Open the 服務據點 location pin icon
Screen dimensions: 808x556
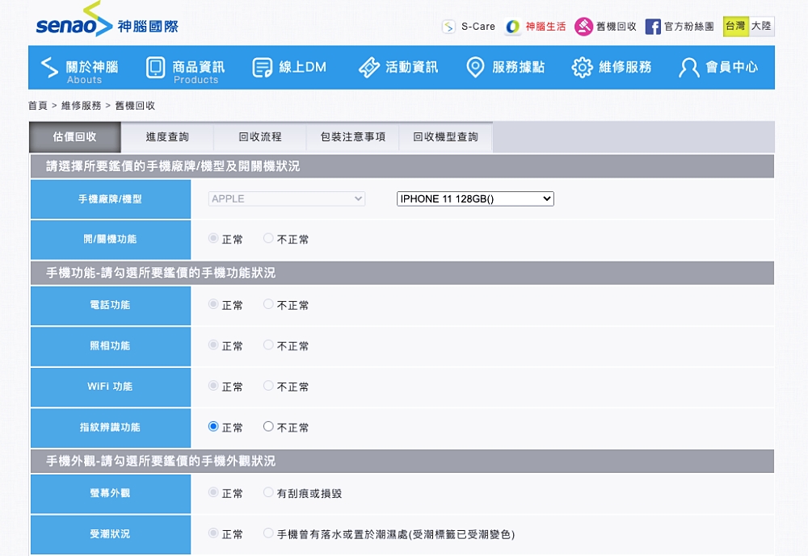pos(476,68)
